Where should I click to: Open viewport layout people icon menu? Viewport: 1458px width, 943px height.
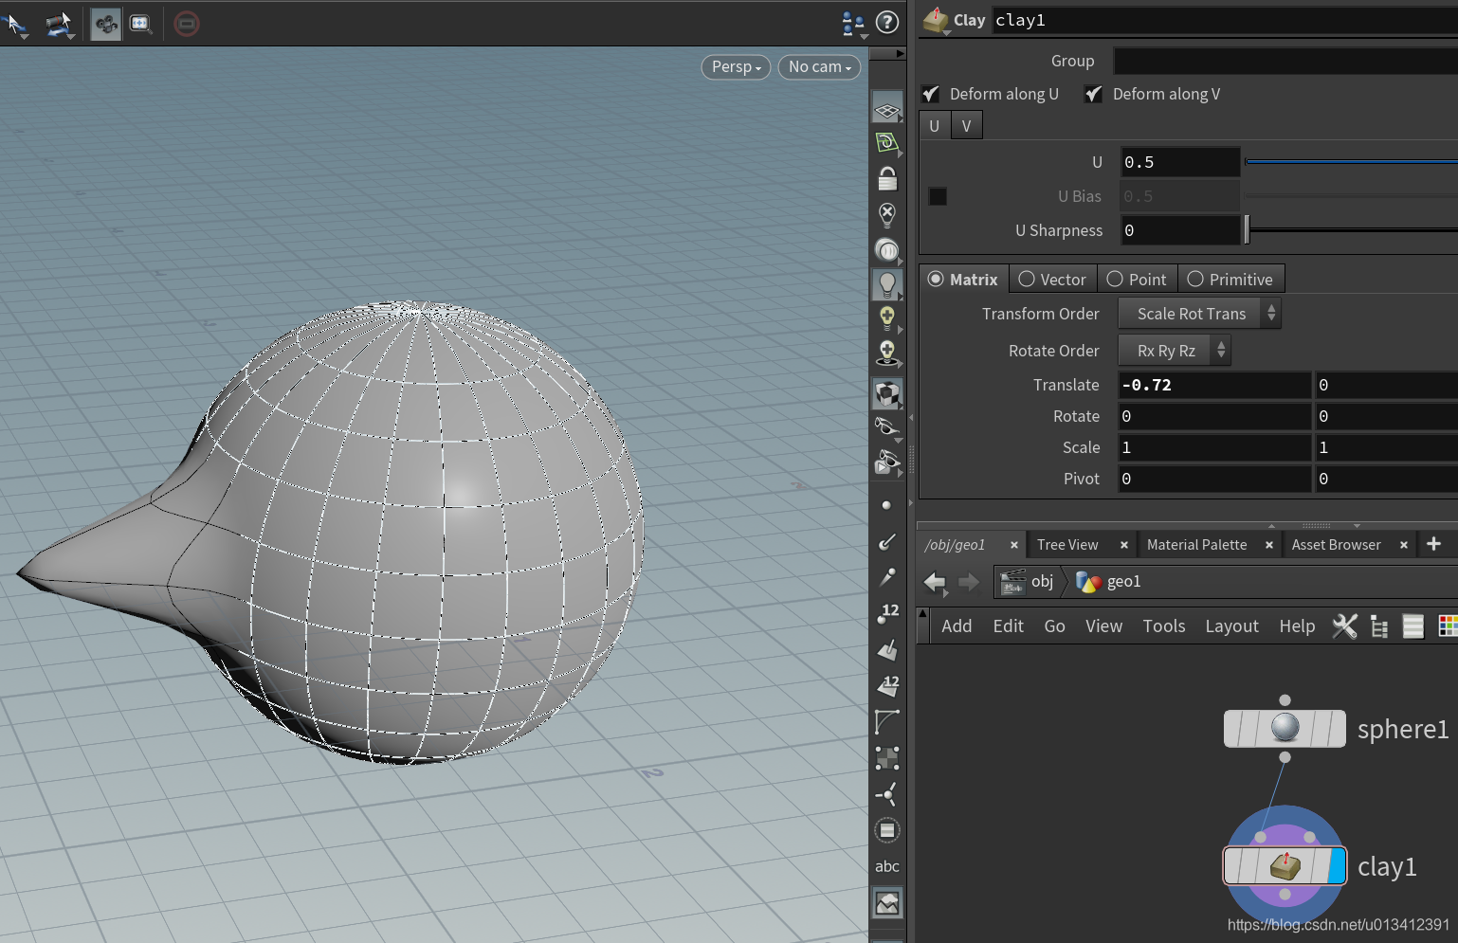point(853,24)
